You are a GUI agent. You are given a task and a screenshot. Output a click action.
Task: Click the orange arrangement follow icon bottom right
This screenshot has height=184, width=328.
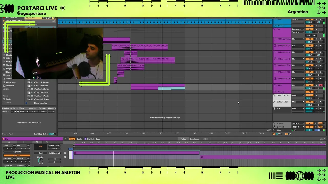[x=274, y=134]
